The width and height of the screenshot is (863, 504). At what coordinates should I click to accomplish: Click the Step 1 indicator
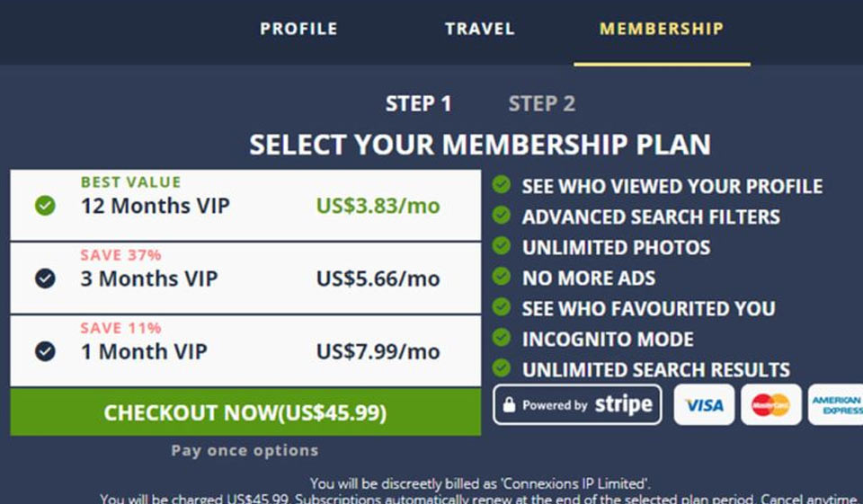418,104
